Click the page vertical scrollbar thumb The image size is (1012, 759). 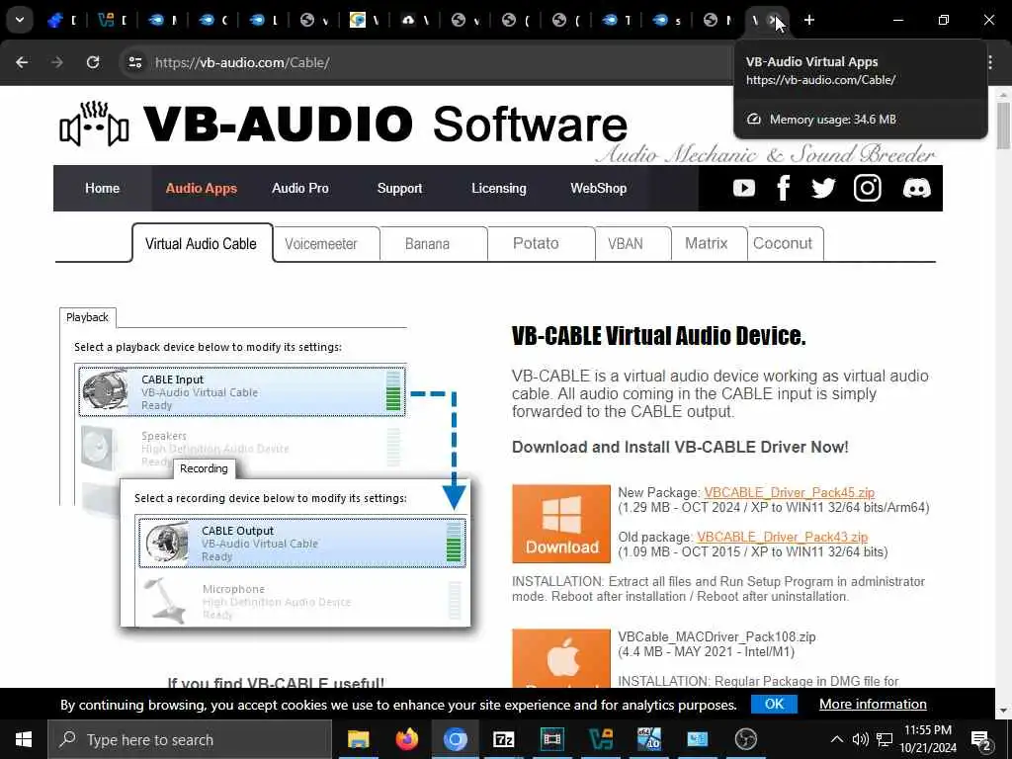click(1003, 125)
